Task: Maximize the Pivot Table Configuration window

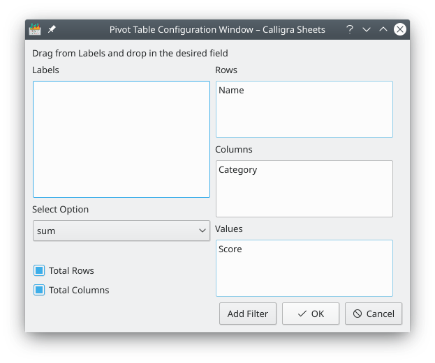Action: pos(383,29)
